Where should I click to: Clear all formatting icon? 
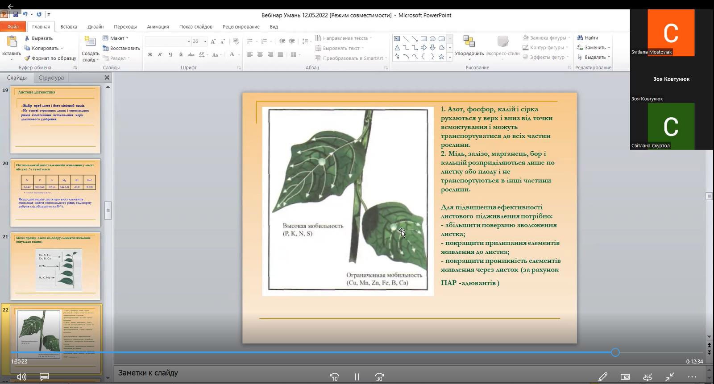(236, 41)
